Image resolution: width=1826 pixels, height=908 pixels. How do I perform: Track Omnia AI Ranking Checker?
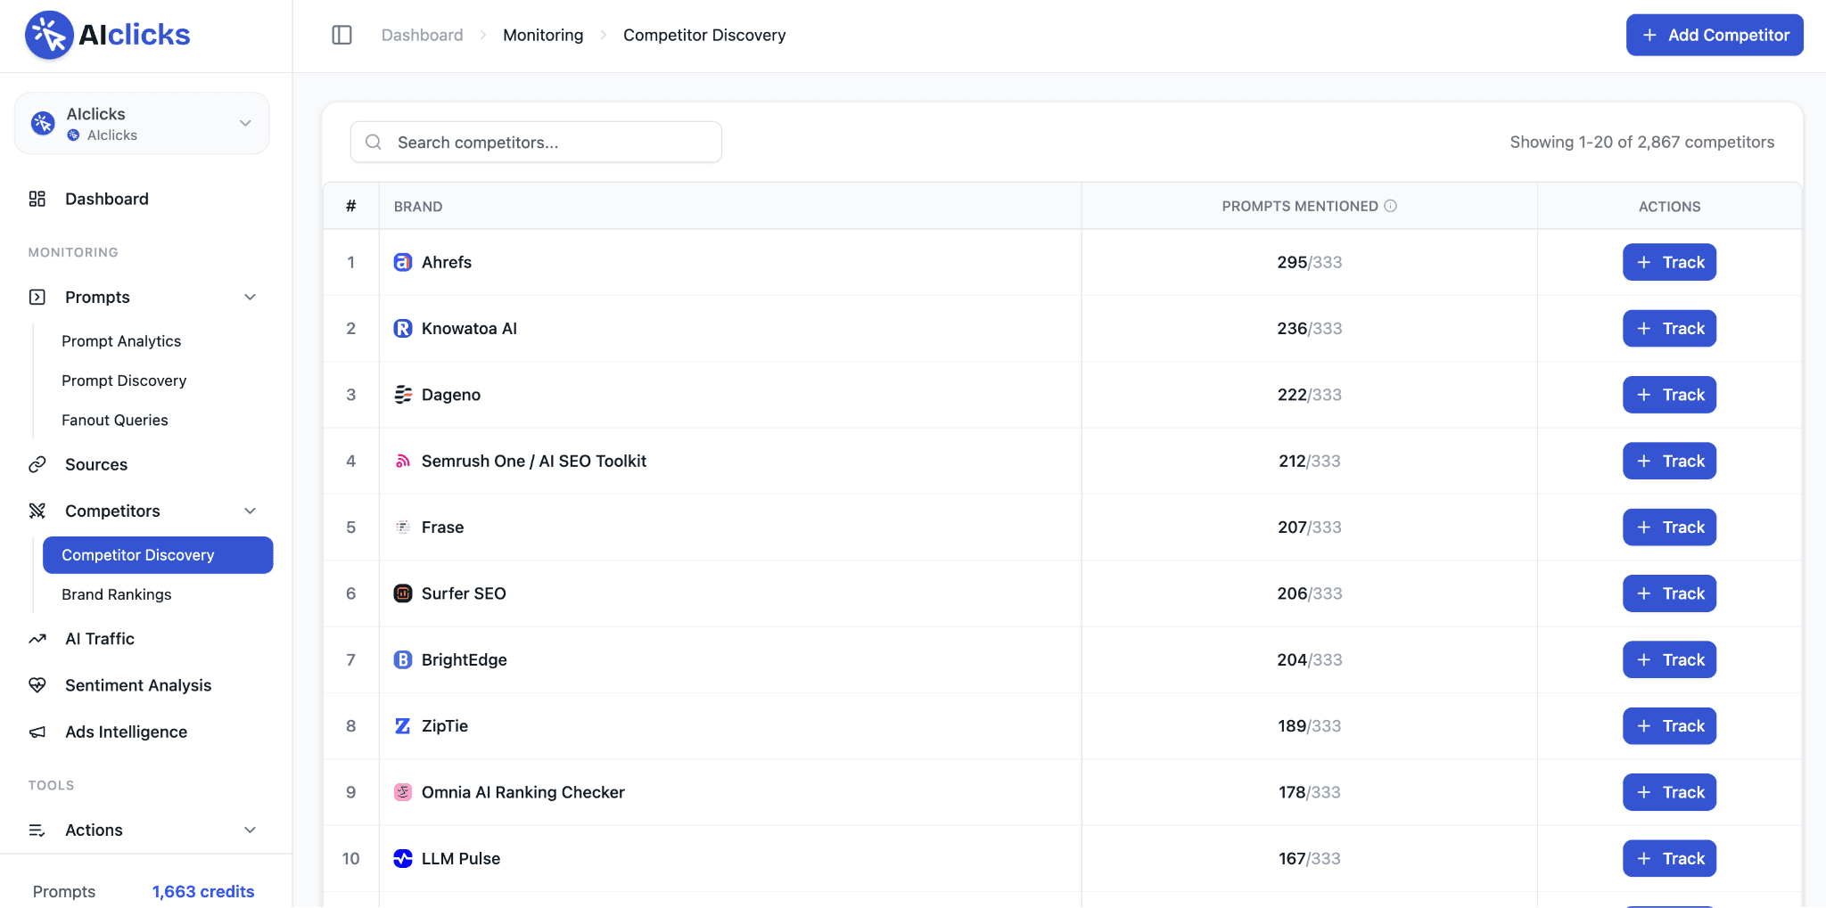(1669, 792)
